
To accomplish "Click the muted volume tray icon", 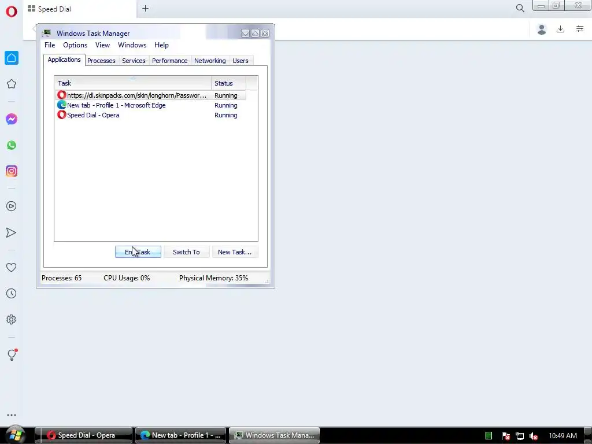I will pos(534,436).
